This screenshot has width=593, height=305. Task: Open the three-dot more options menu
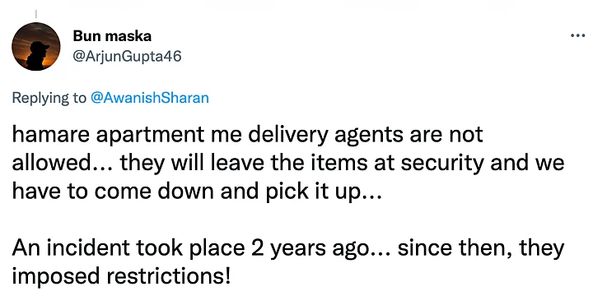577,36
